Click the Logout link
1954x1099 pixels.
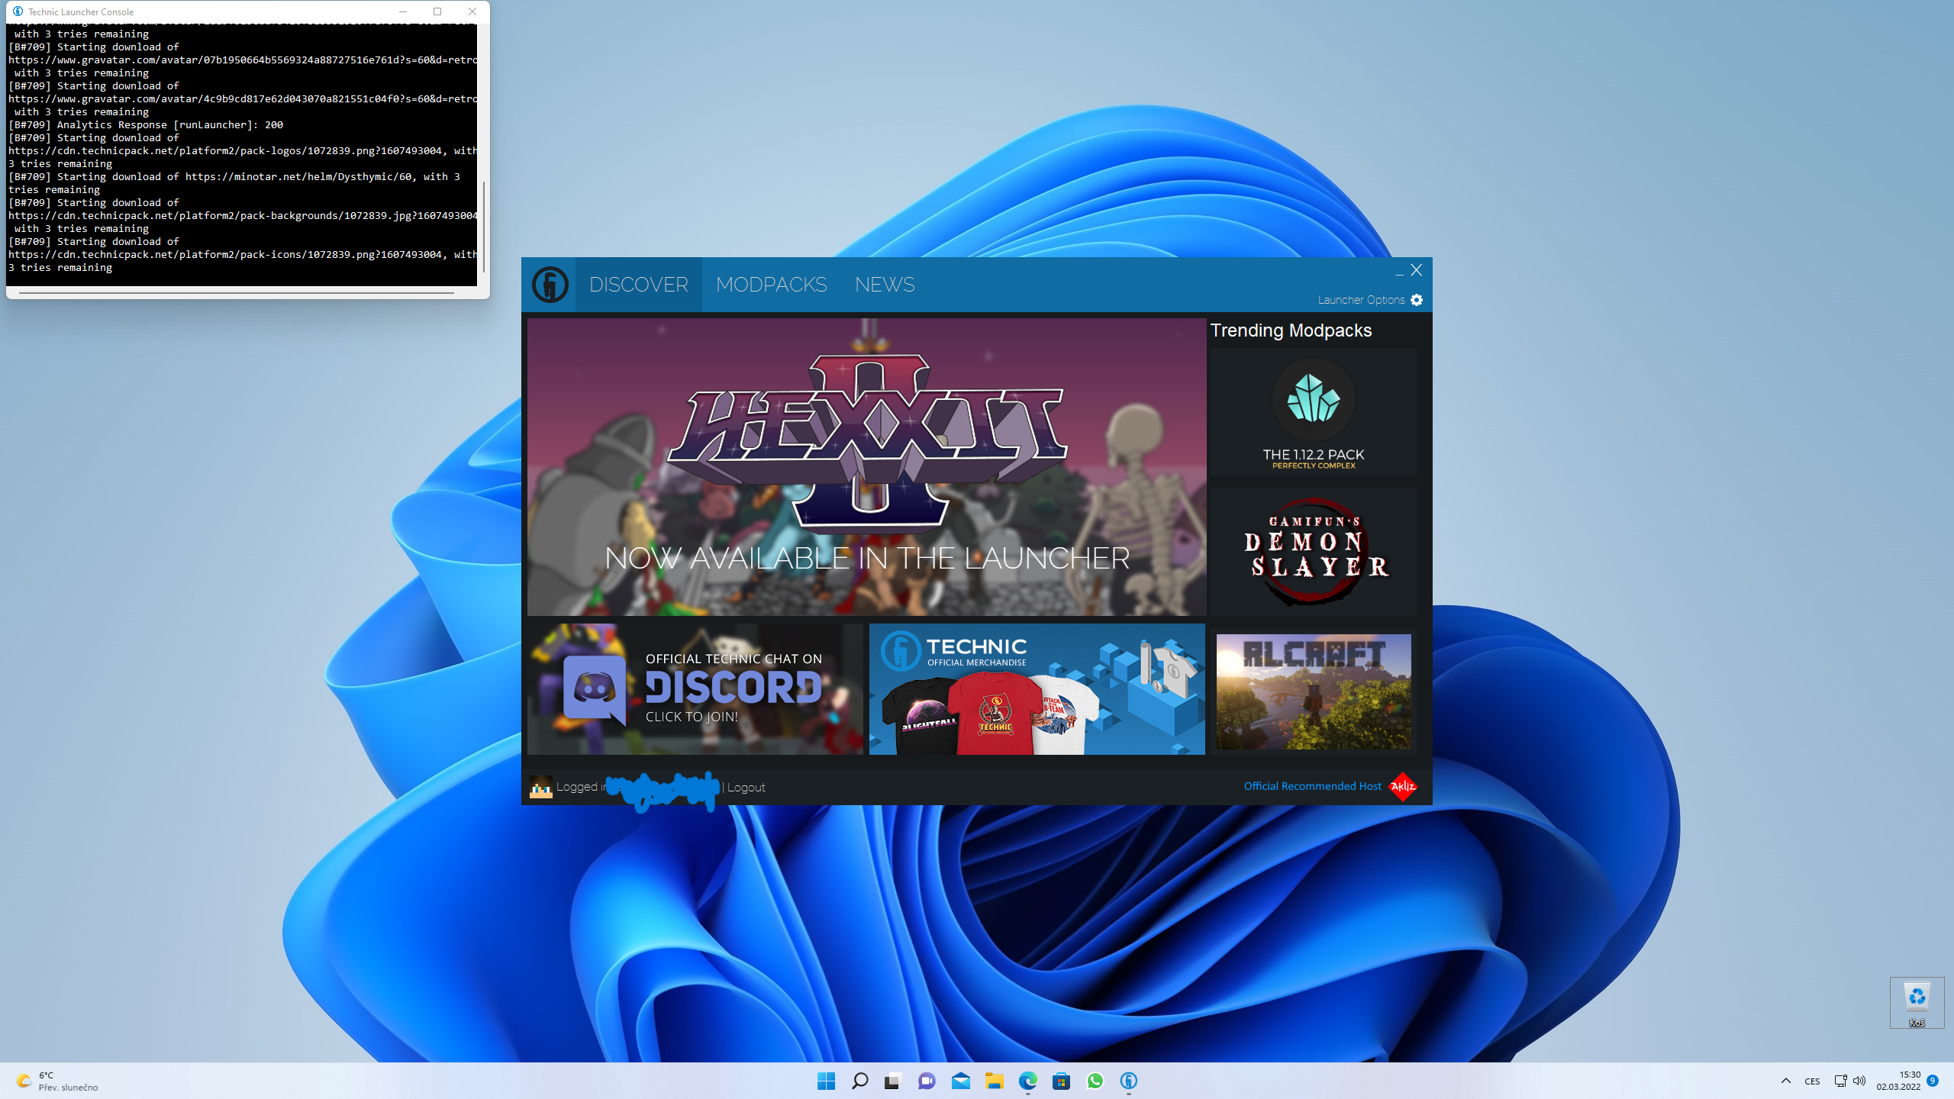[746, 788]
